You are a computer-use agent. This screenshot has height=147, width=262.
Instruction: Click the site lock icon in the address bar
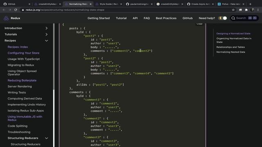[23, 10]
